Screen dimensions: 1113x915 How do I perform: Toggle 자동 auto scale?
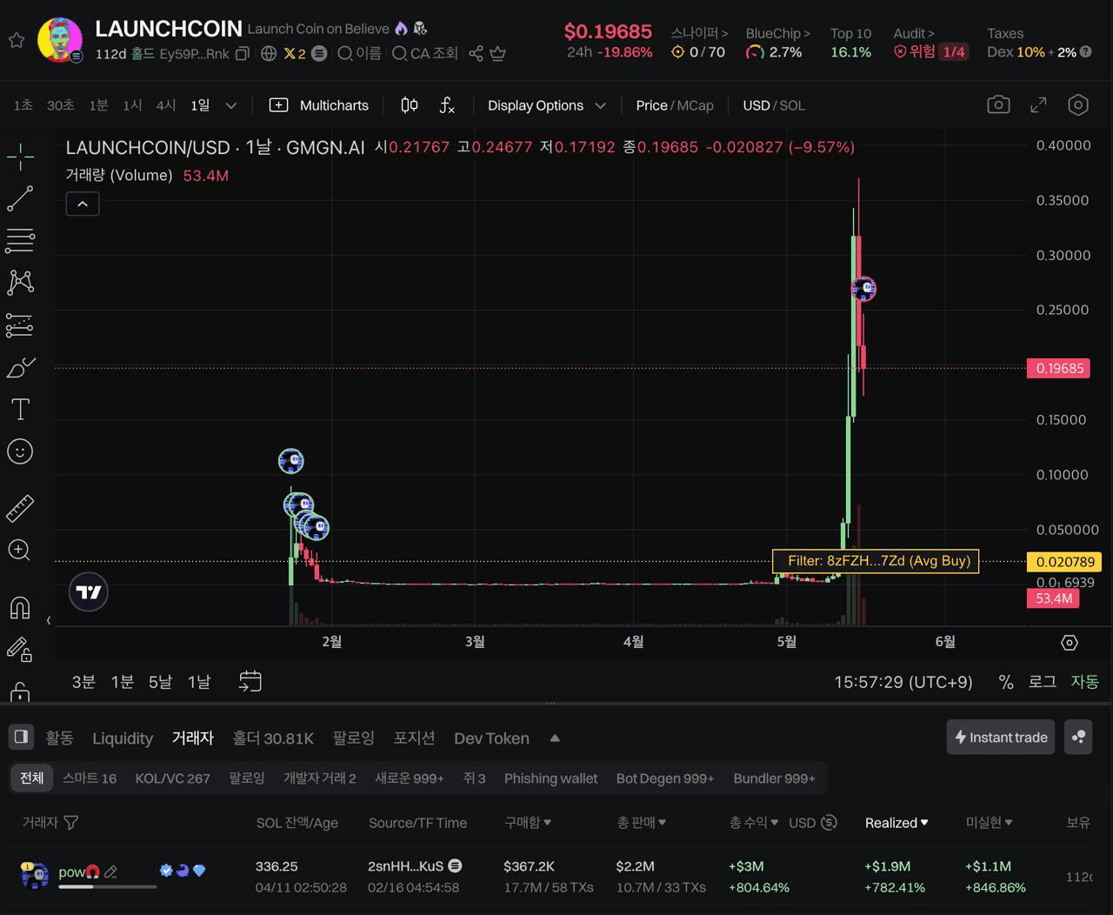[1084, 682]
